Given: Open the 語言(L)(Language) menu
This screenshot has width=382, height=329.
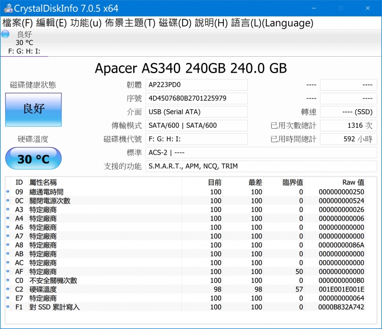Looking at the screenshot, I should pyautogui.click(x=272, y=23).
